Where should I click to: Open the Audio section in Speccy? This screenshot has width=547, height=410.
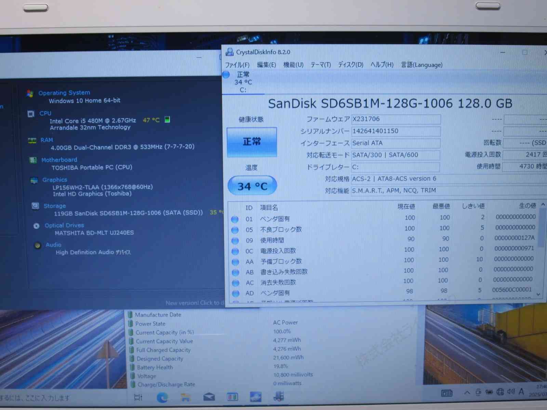coord(54,245)
